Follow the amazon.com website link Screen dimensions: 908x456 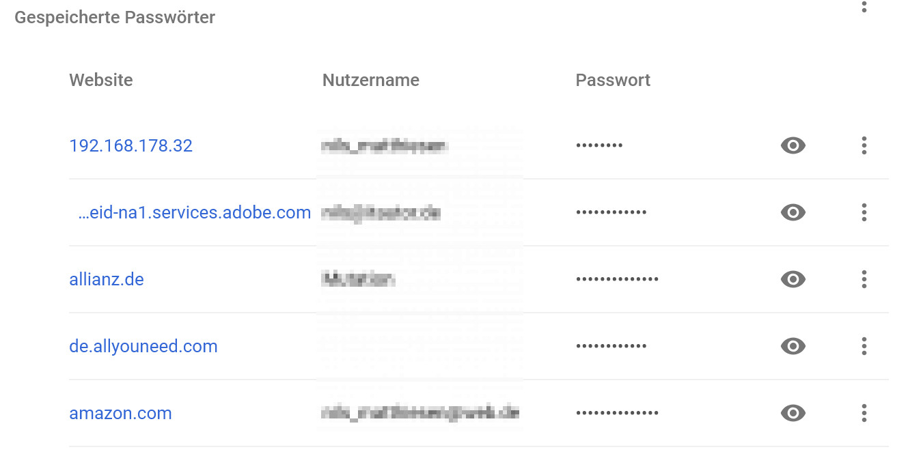coord(120,413)
